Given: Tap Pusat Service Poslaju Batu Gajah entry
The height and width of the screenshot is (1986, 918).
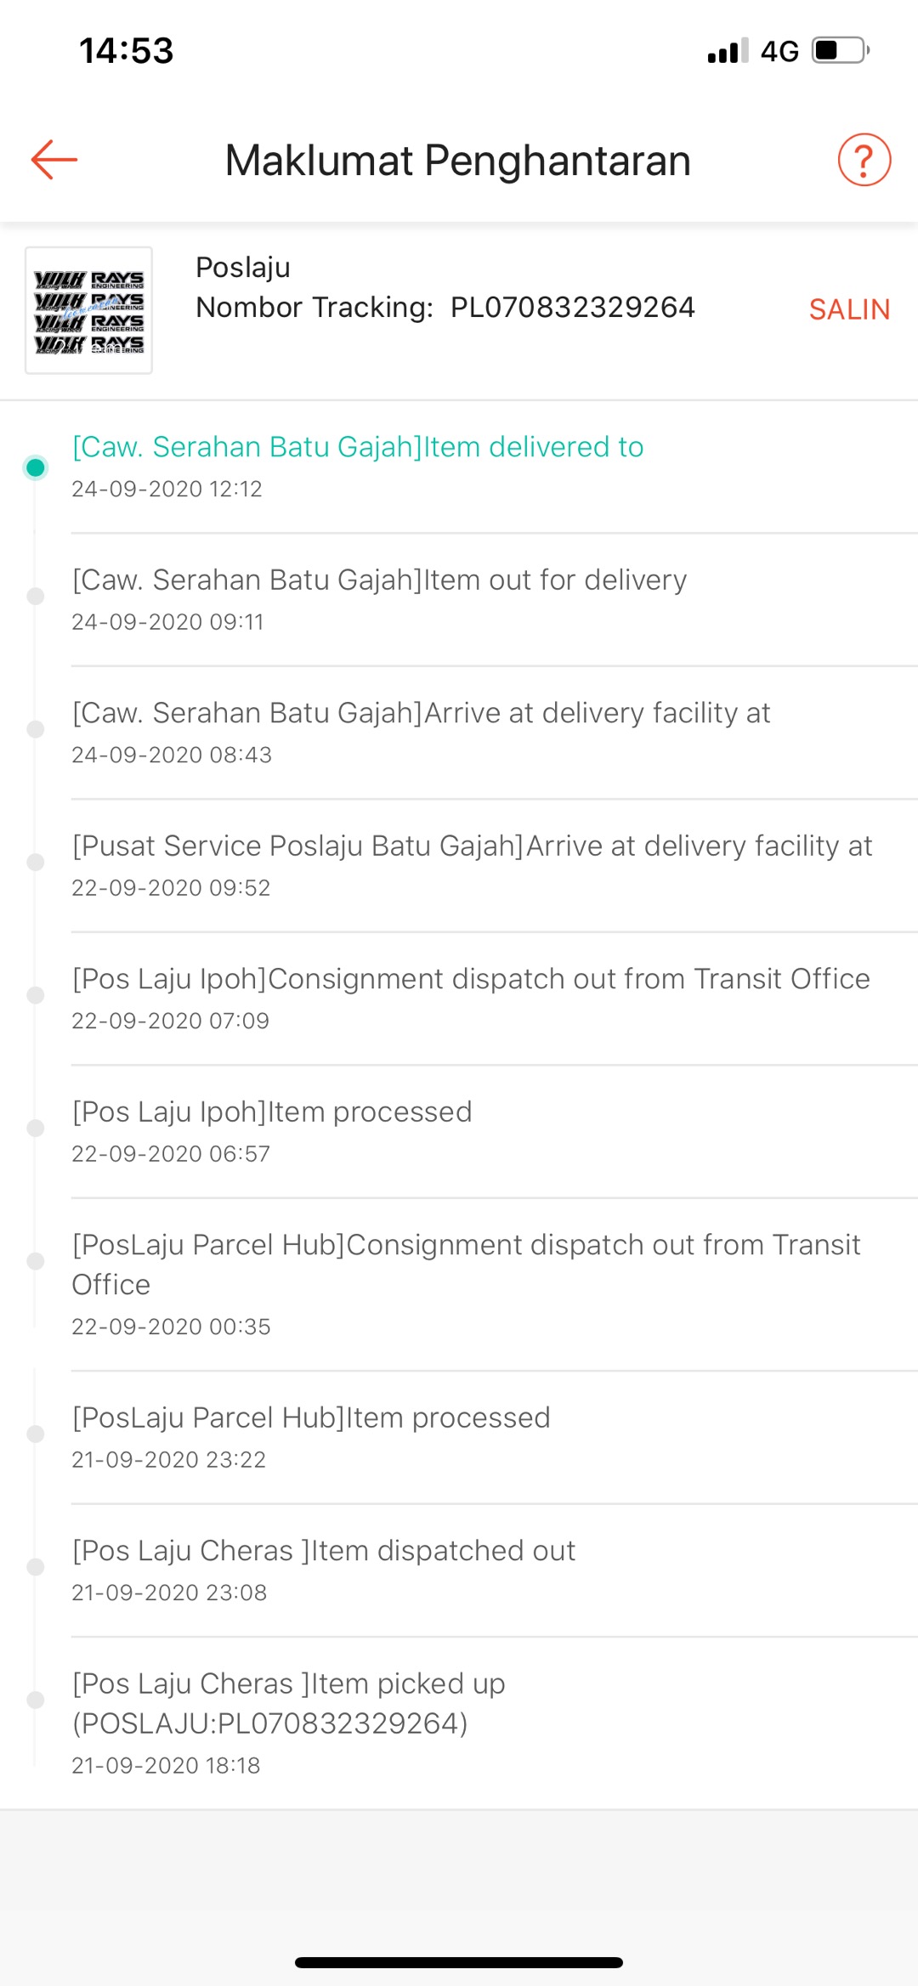Looking at the screenshot, I should pyautogui.click(x=472, y=846).
